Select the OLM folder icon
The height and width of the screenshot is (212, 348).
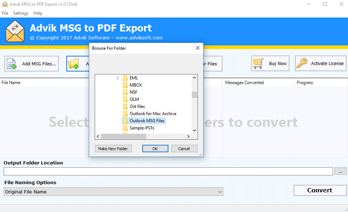click(125, 100)
